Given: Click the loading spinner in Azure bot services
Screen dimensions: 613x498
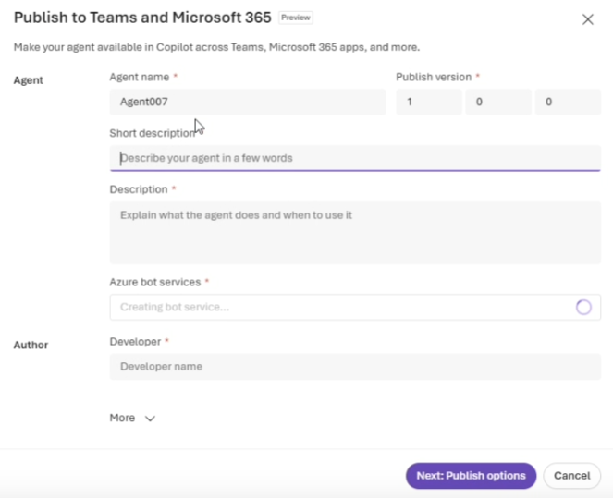Looking at the screenshot, I should [583, 307].
